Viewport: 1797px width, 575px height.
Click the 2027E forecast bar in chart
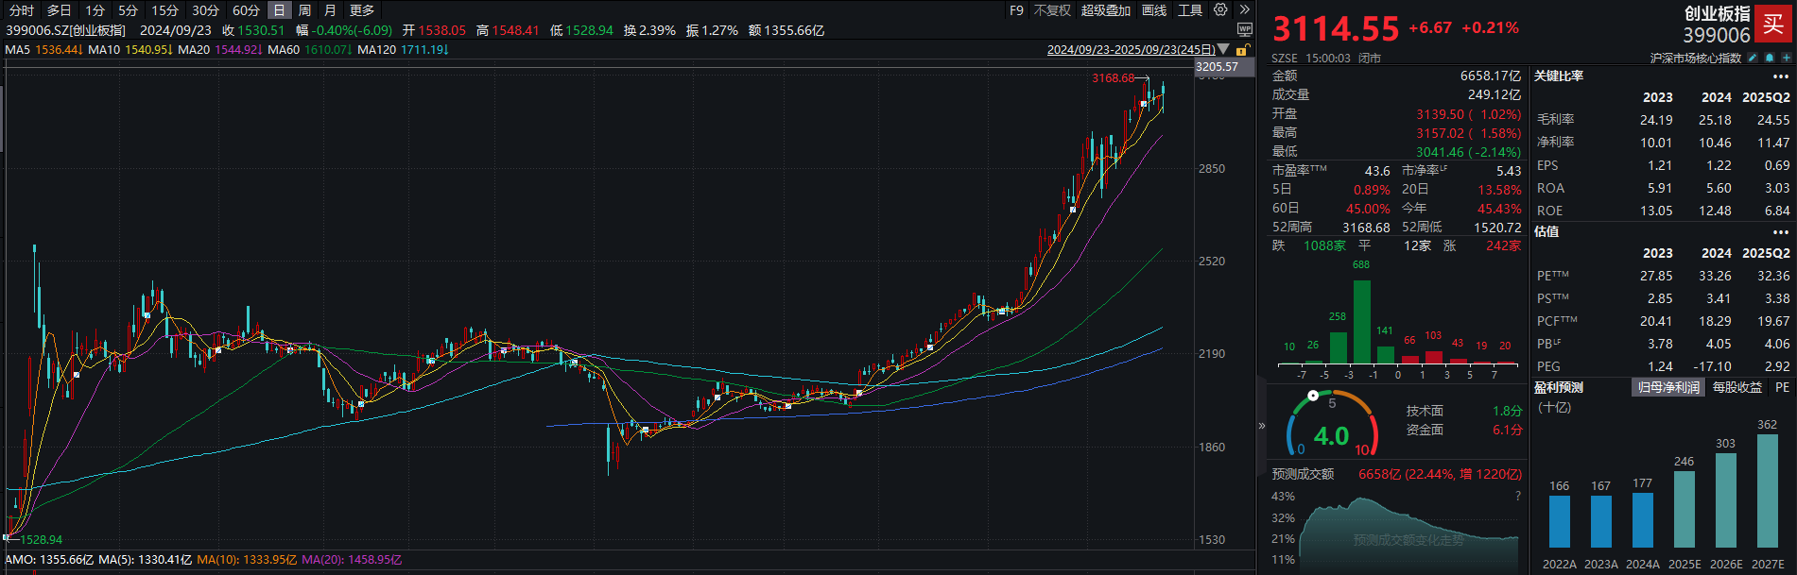tap(1767, 491)
